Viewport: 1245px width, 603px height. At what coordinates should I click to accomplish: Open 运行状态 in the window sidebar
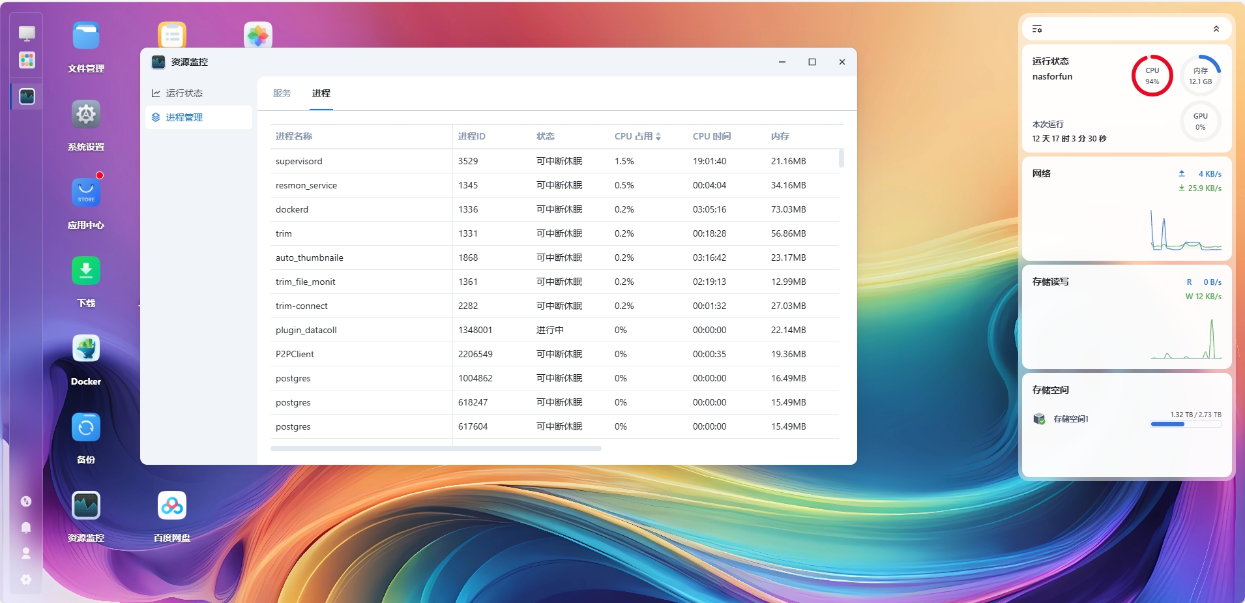point(199,93)
